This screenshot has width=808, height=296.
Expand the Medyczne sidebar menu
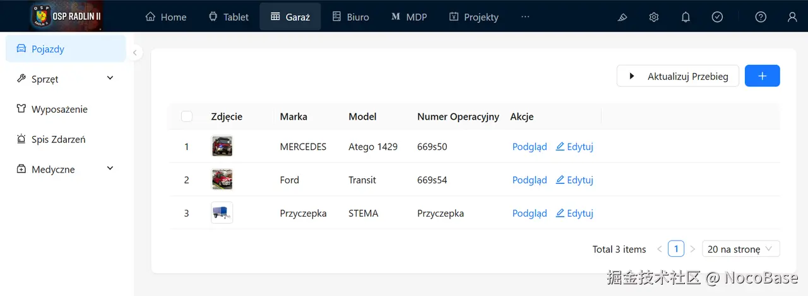point(66,169)
